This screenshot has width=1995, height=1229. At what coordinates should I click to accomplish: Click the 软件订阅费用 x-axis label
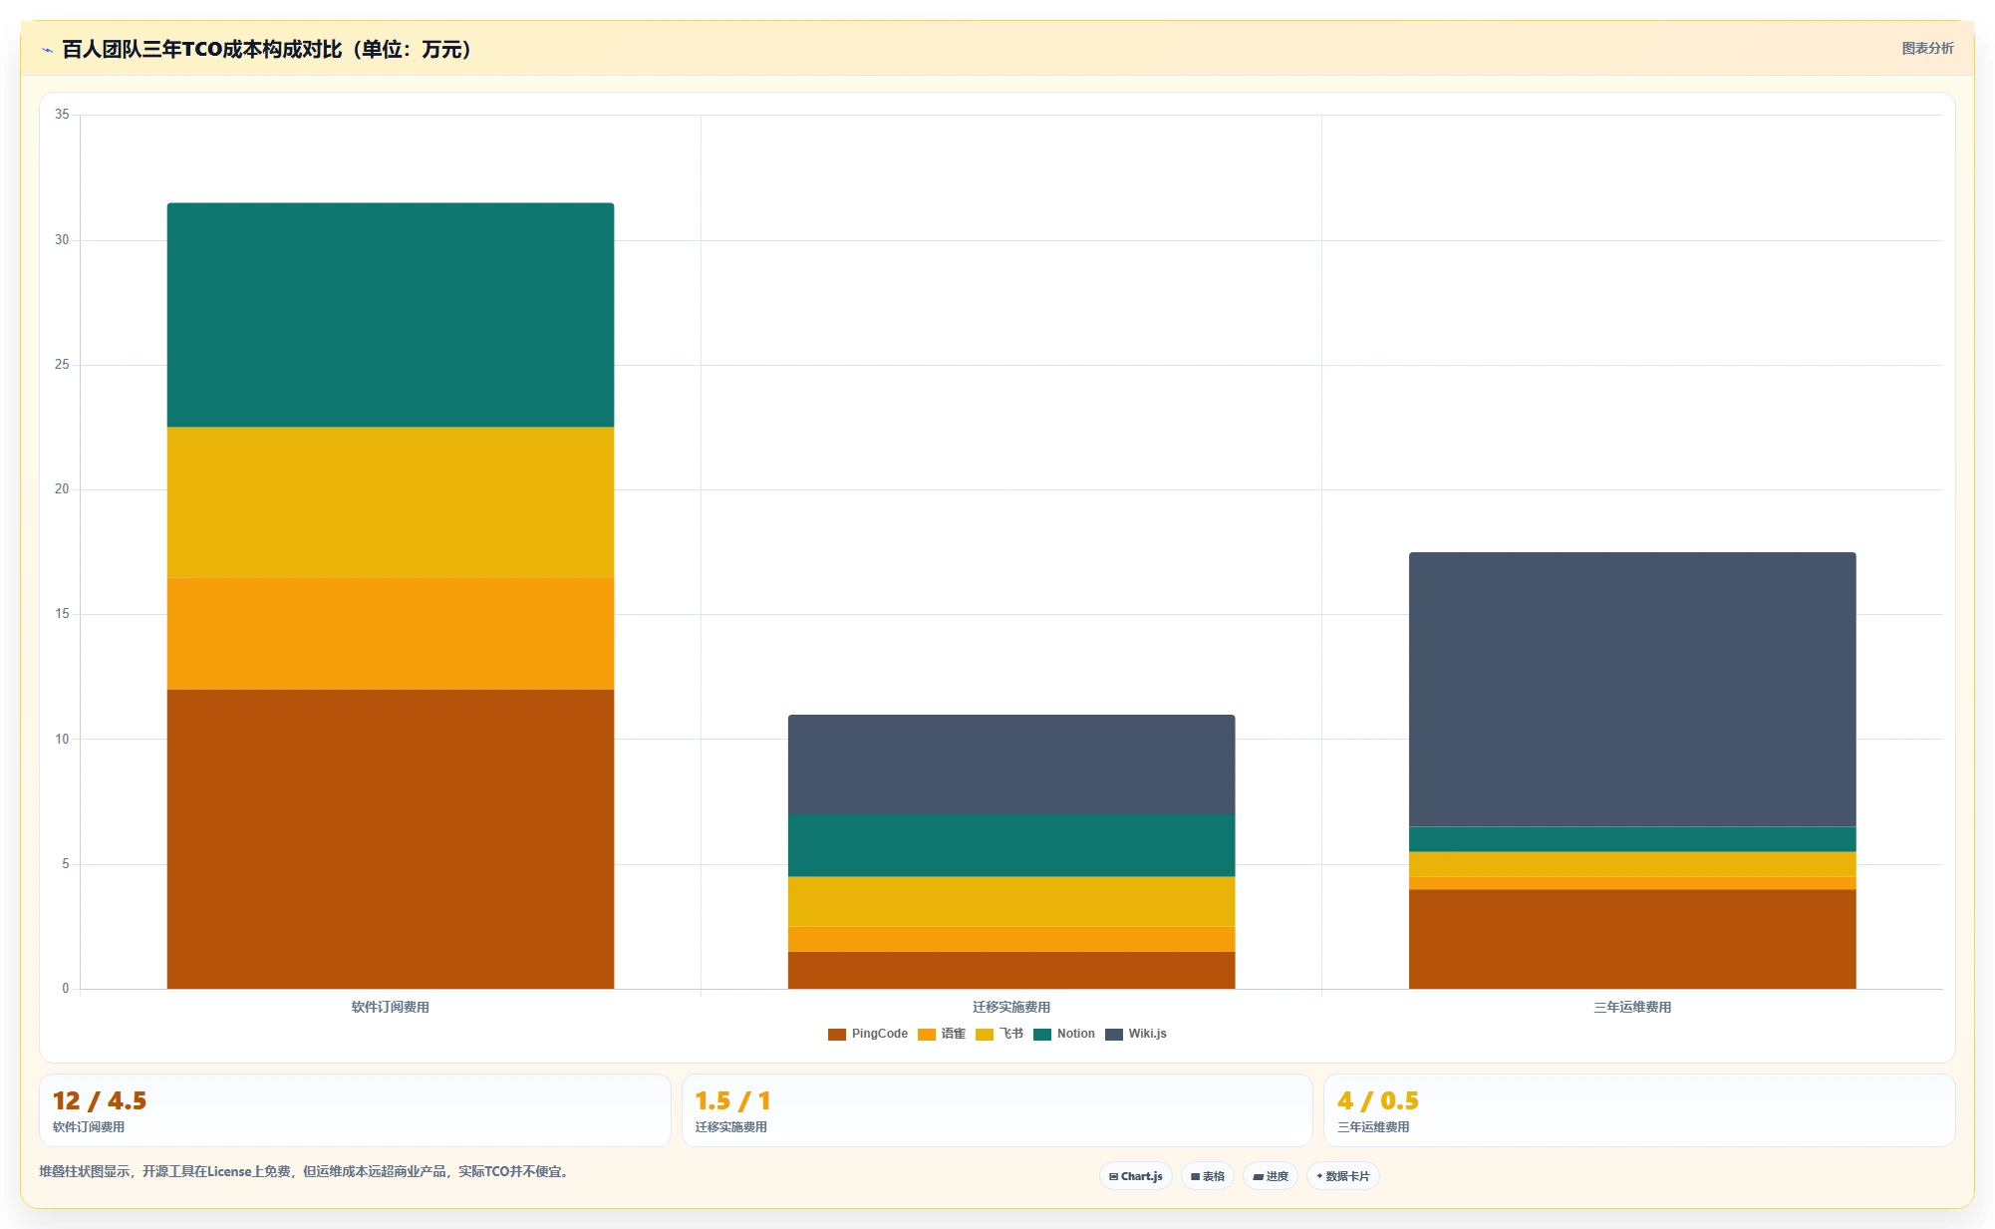point(391,1007)
